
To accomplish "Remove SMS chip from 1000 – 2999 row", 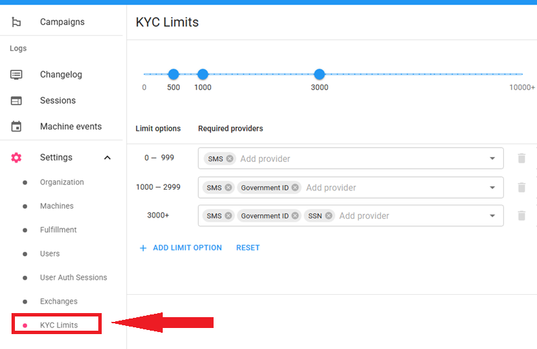I will 228,188.
